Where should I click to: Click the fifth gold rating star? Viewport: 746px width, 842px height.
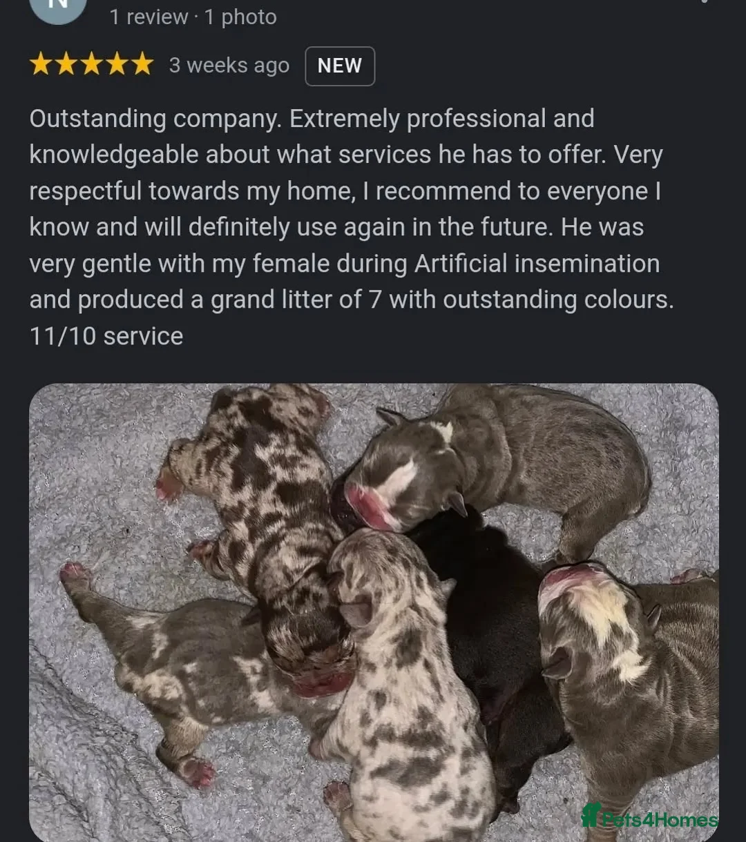click(142, 64)
